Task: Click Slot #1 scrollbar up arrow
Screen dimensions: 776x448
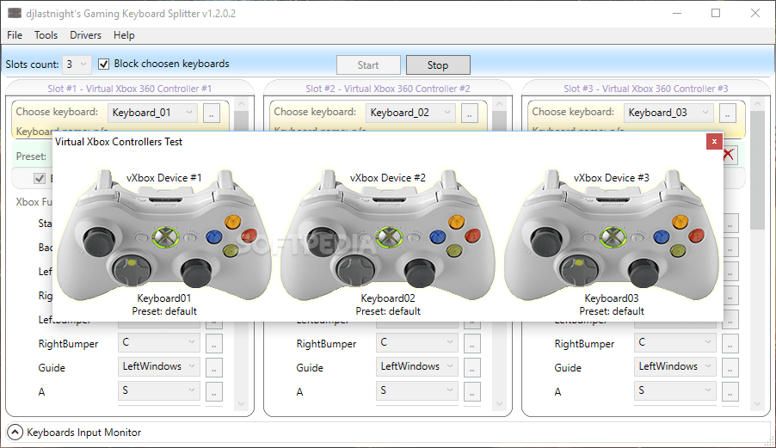Action: tap(241, 104)
